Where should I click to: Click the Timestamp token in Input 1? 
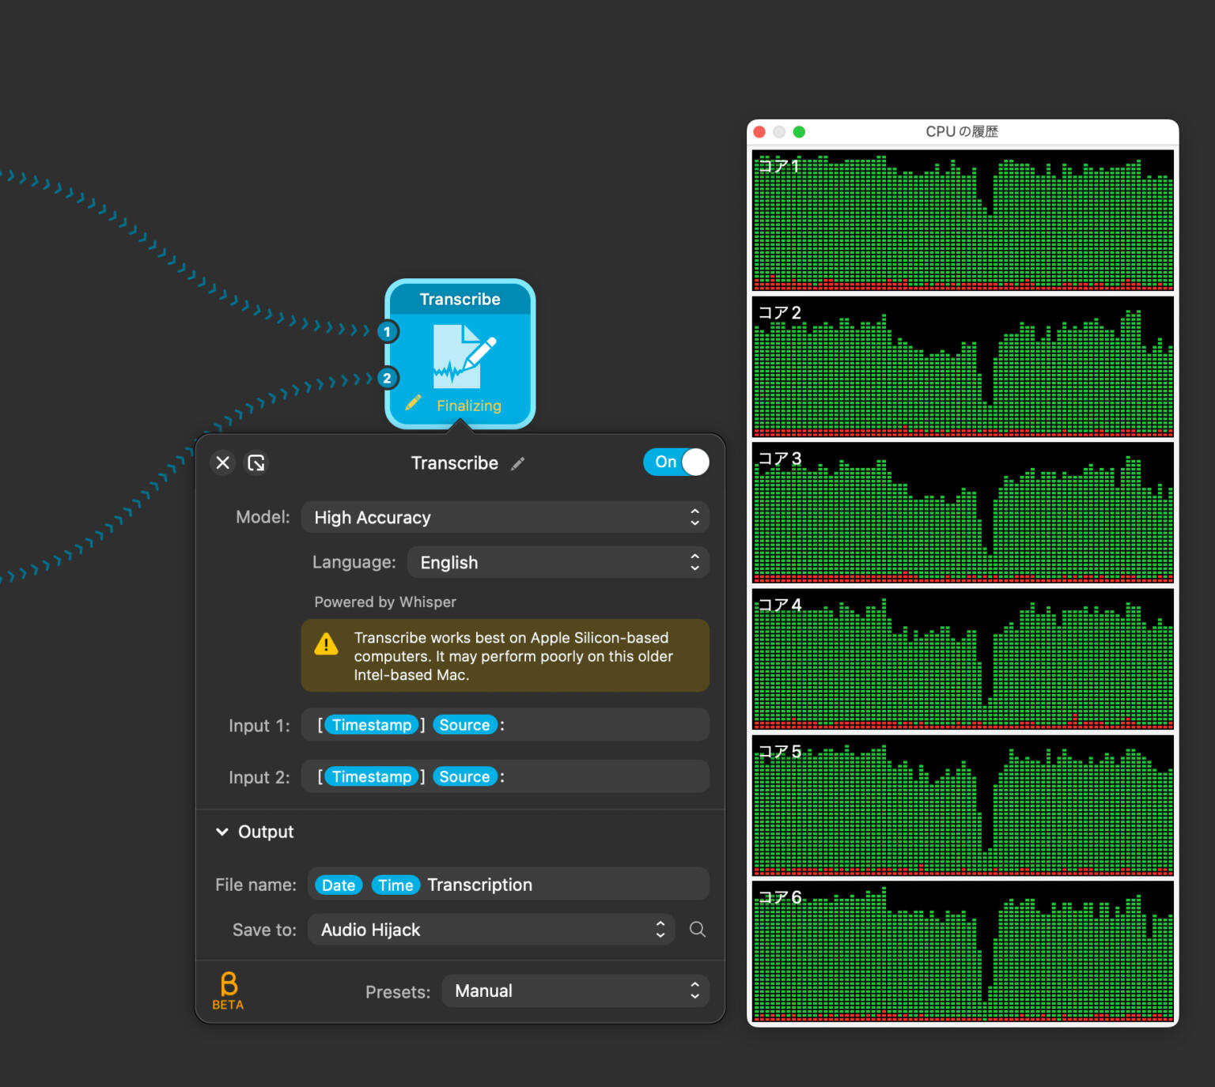[x=372, y=725]
